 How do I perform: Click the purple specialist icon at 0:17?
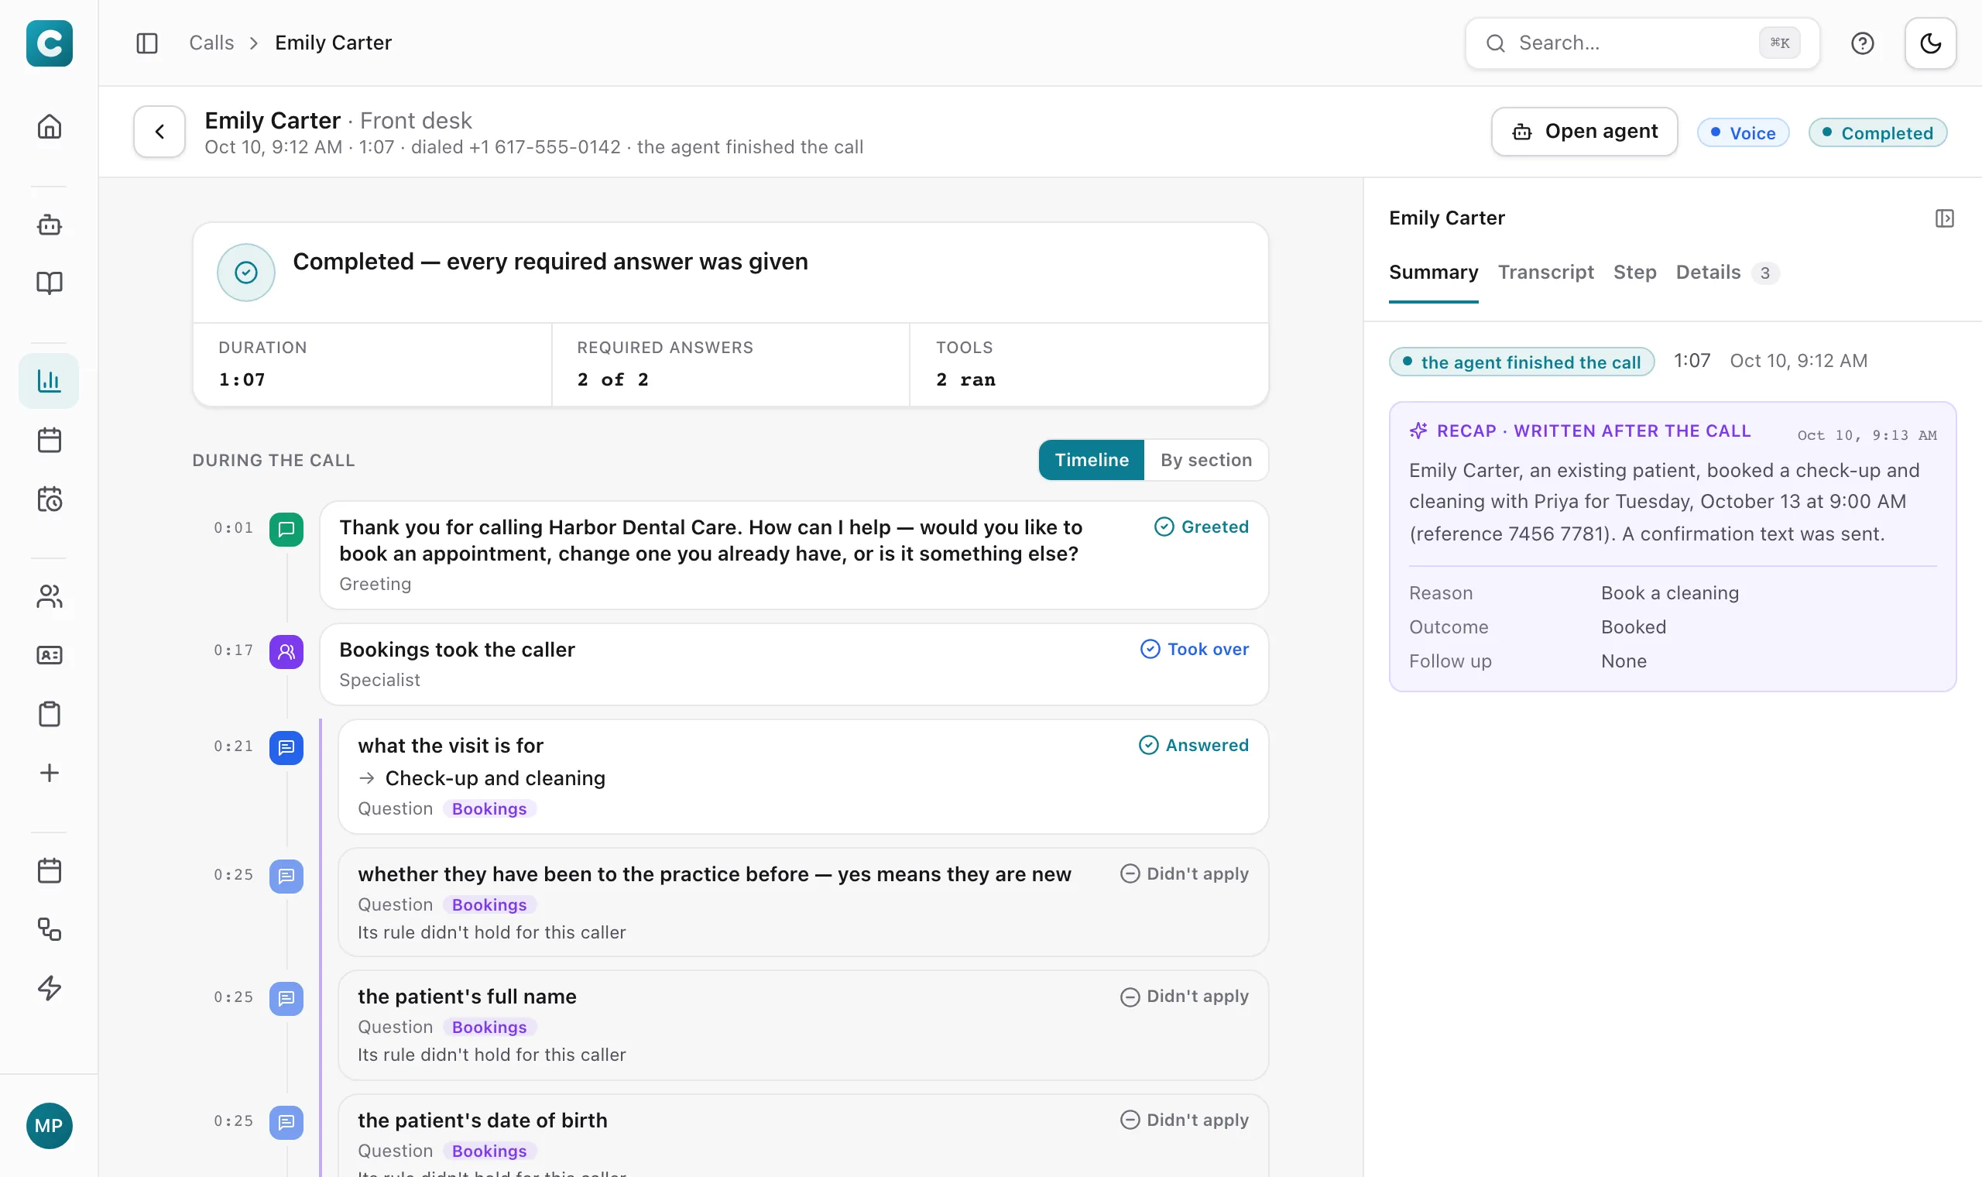[x=286, y=652]
